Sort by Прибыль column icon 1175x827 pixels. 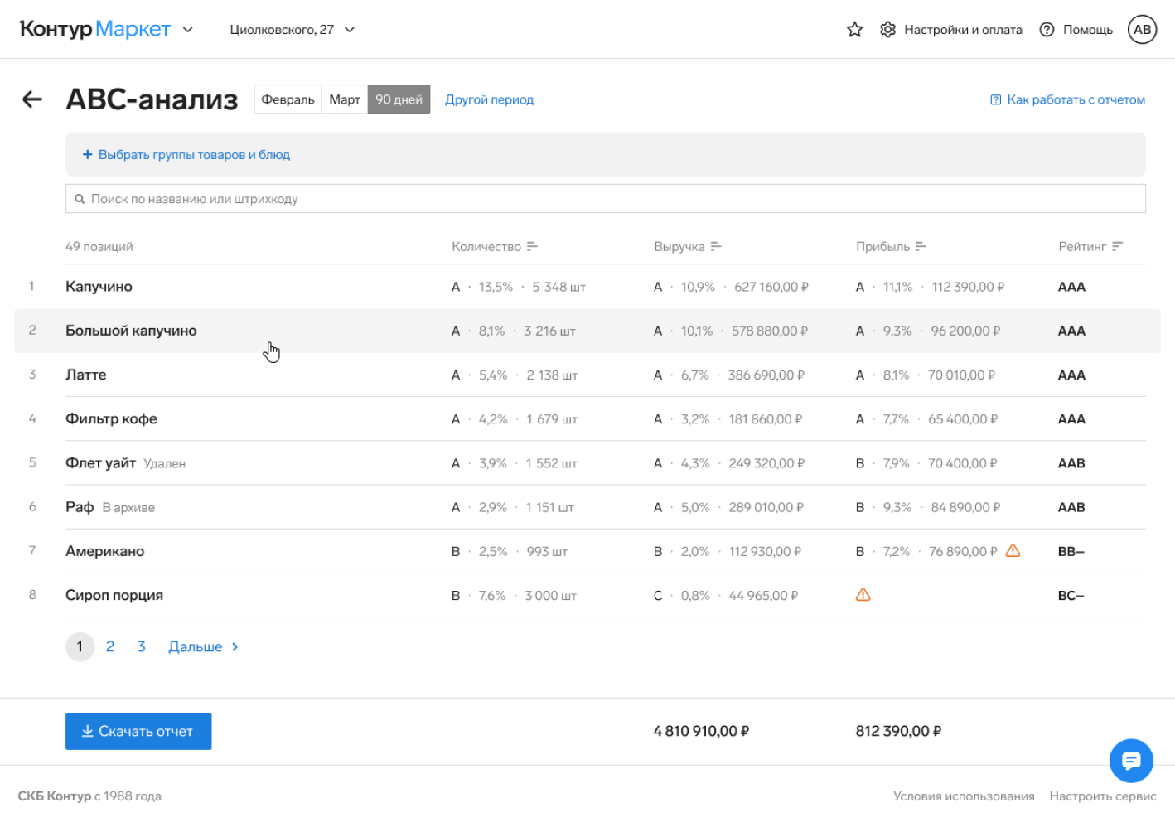pos(921,247)
